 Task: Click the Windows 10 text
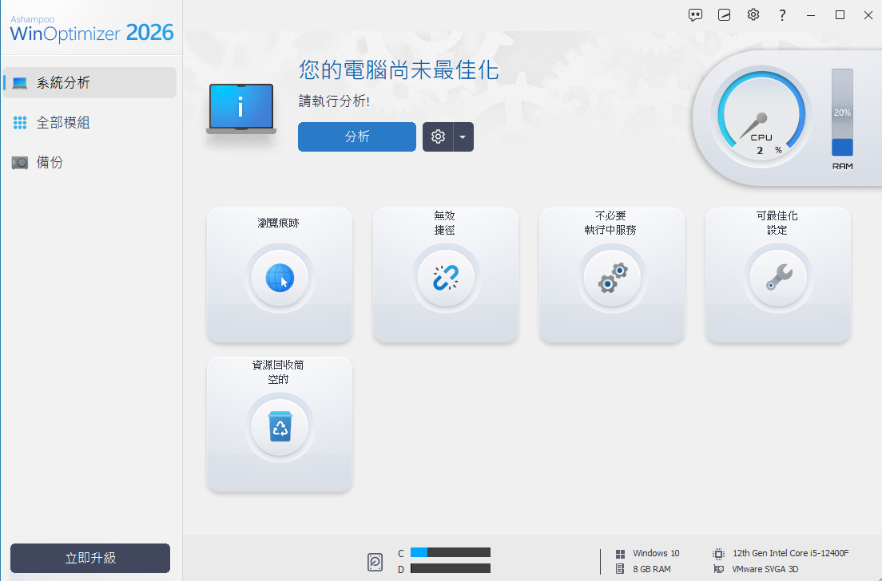tap(656, 553)
